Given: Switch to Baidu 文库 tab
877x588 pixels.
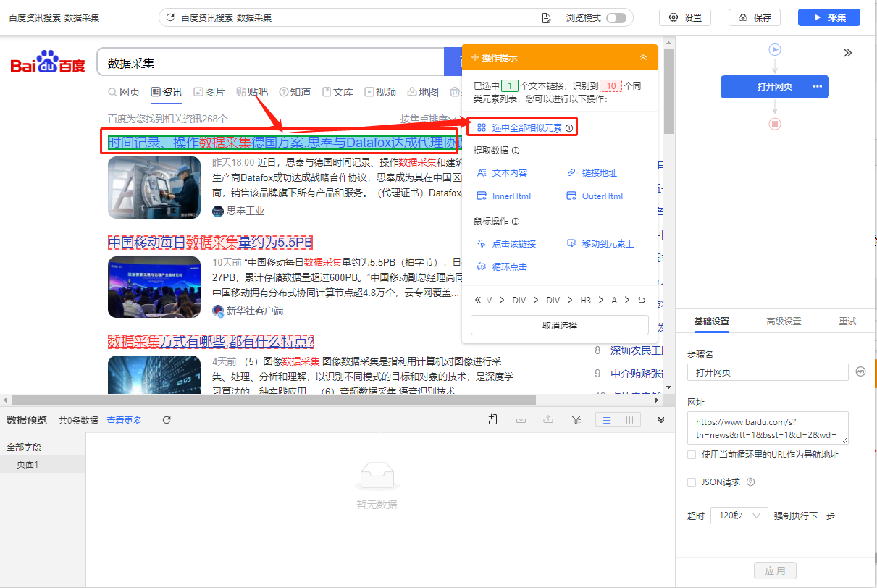Looking at the screenshot, I should point(337,92).
